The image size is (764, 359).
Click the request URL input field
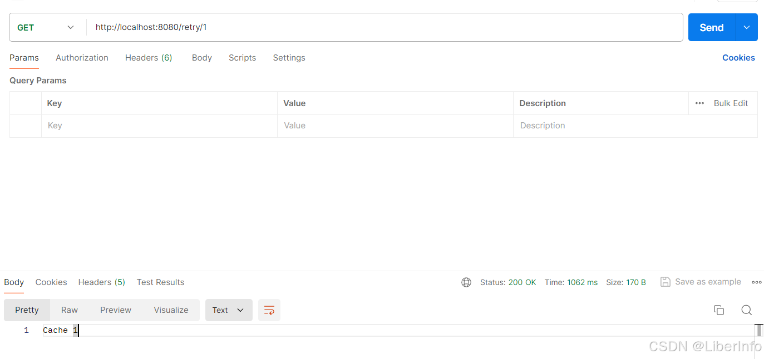click(334, 27)
